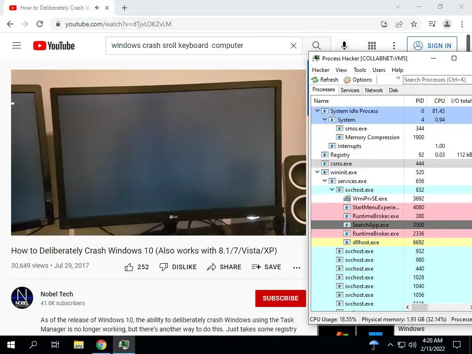The width and height of the screenshot is (472, 354).
Task: Open Chrome three-dot menu
Action: (x=462, y=24)
